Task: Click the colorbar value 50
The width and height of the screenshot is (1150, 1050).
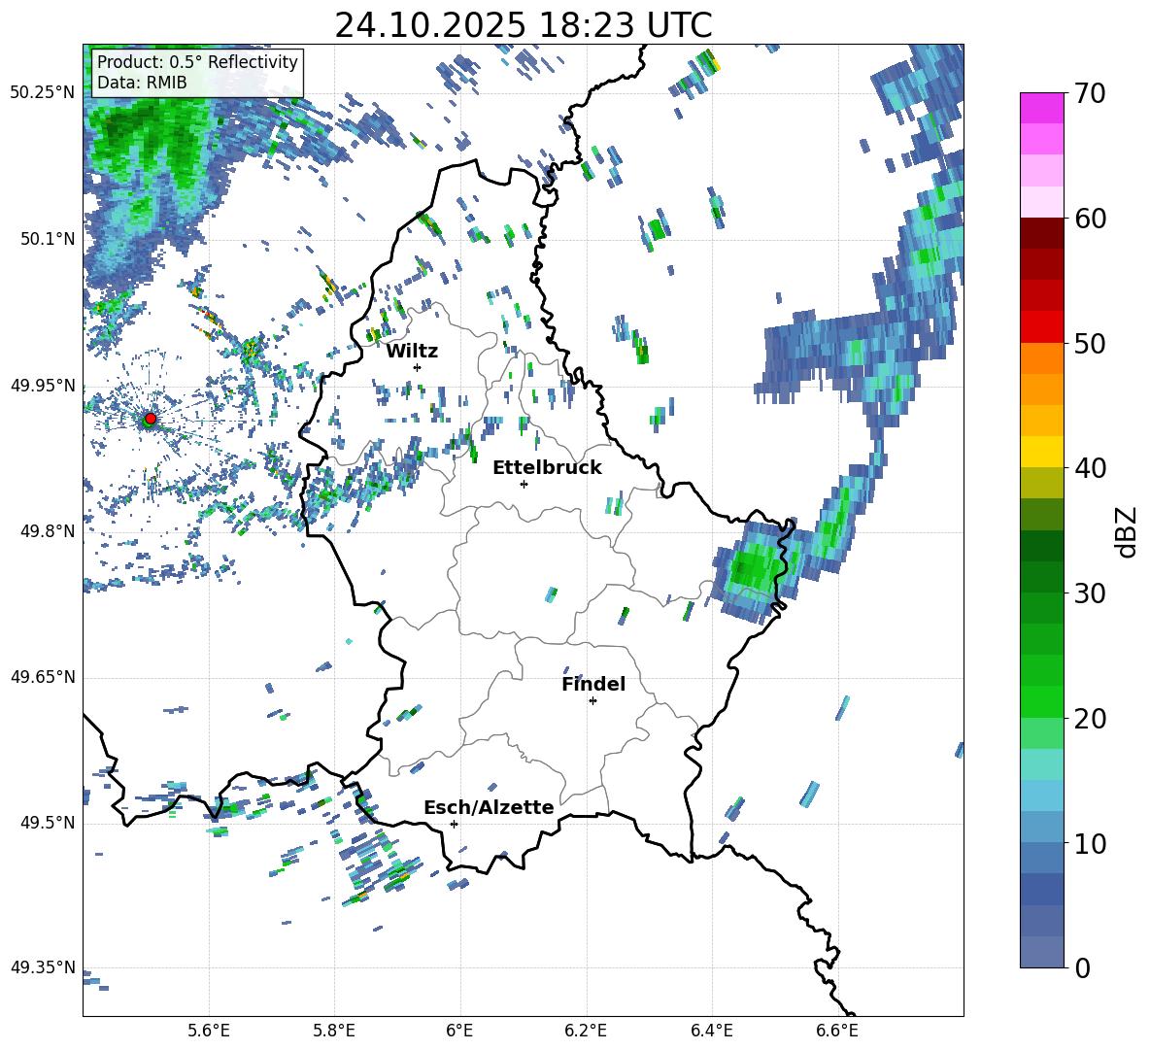Action: tap(1090, 344)
